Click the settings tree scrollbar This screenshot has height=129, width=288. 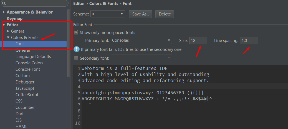(x=69, y=43)
